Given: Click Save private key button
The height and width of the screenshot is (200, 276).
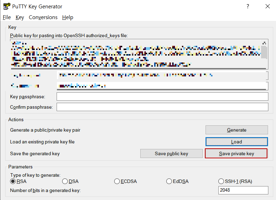Looking at the screenshot, I should 236,153.
